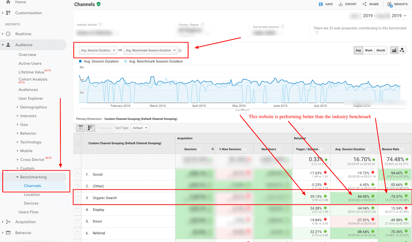Switch to line chart view icon
The width and height of the screenshot is (412, 242).
click(x=394, y=50)
